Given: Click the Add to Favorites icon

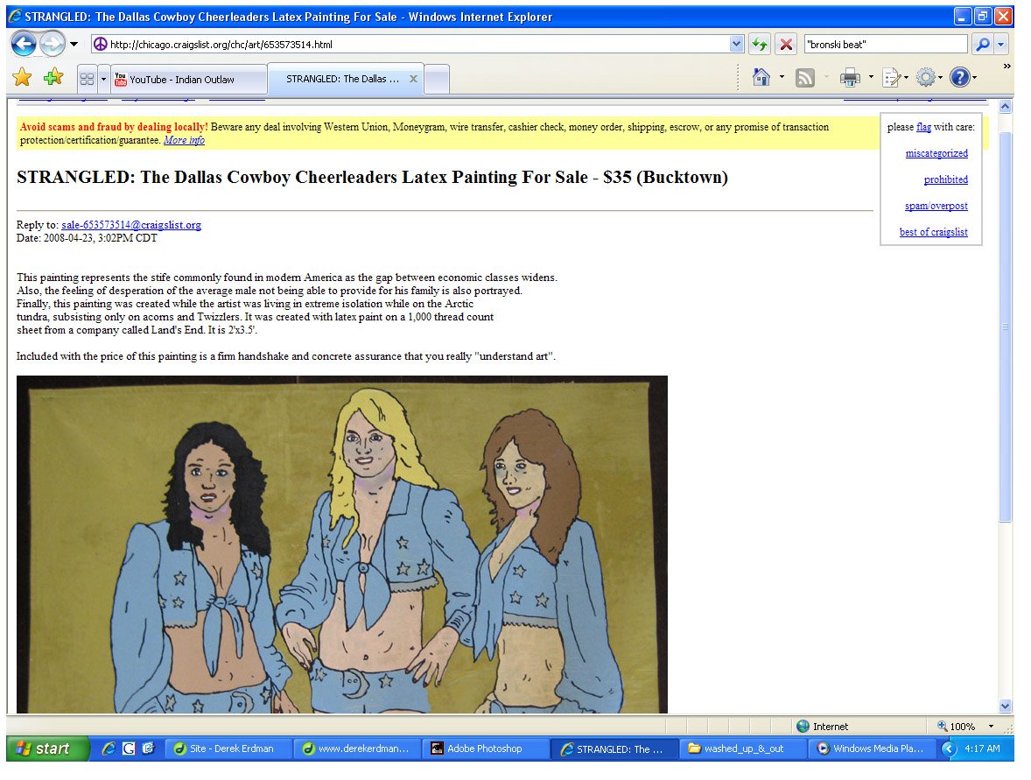Looking at the screenshot, I should click(x=53, y=78).
